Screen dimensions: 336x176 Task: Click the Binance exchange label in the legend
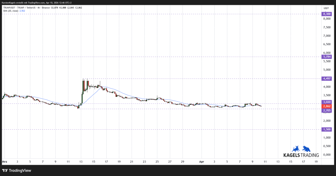click(x=45, y=8)
